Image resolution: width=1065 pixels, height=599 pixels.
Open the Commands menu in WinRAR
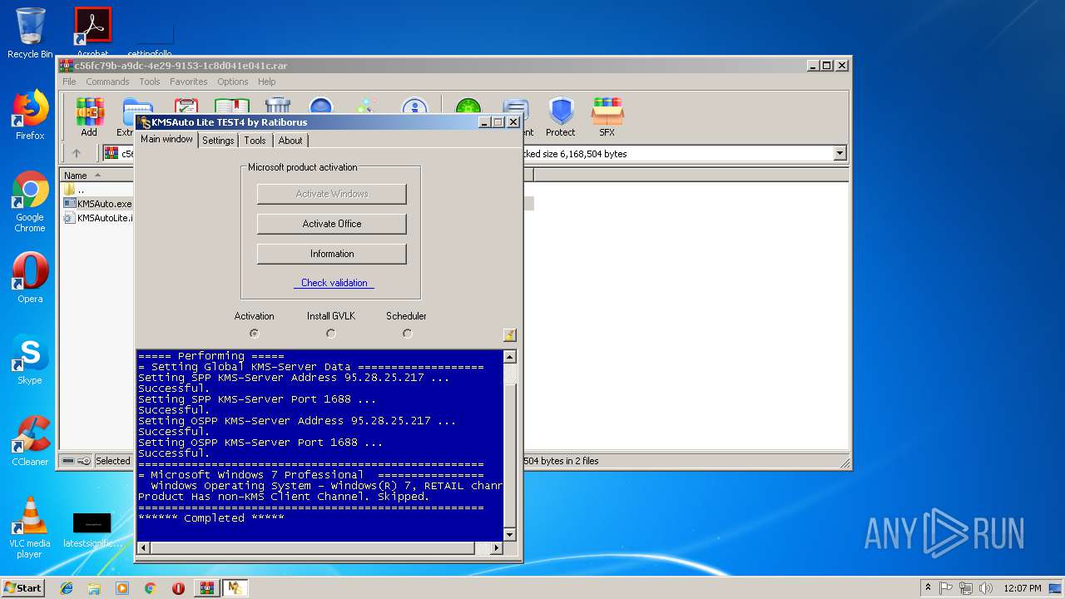tap(107, 82)
